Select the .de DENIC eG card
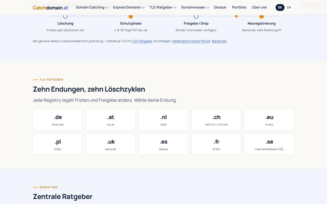The image size is (327, 204). point(58,120)
